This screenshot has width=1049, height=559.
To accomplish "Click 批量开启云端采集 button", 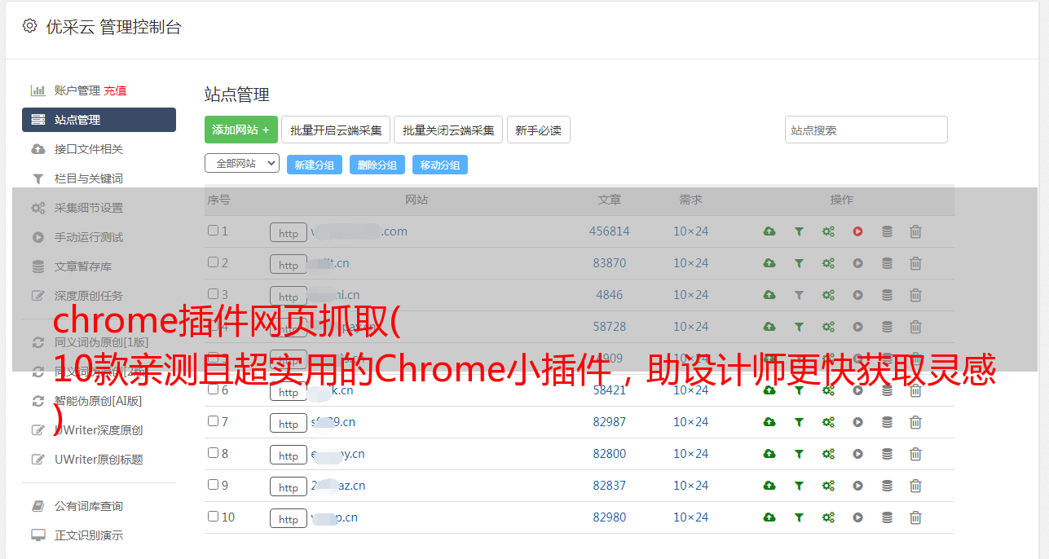I will click(x=336, y=130).
